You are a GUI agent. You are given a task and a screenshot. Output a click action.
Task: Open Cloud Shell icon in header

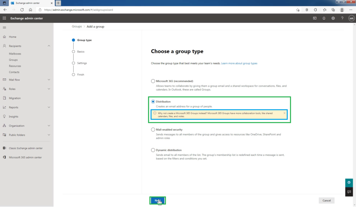click(315, 18)
